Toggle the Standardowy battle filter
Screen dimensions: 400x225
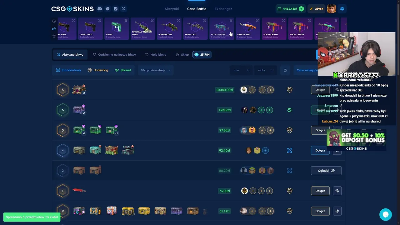[x=68, y=70]
